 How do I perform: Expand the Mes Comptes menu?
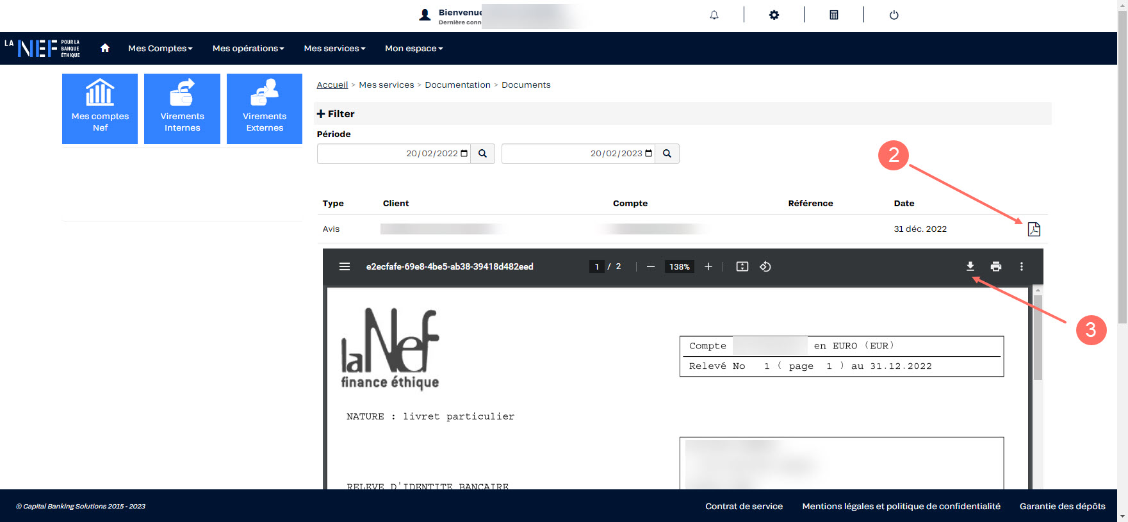(160, 48)
